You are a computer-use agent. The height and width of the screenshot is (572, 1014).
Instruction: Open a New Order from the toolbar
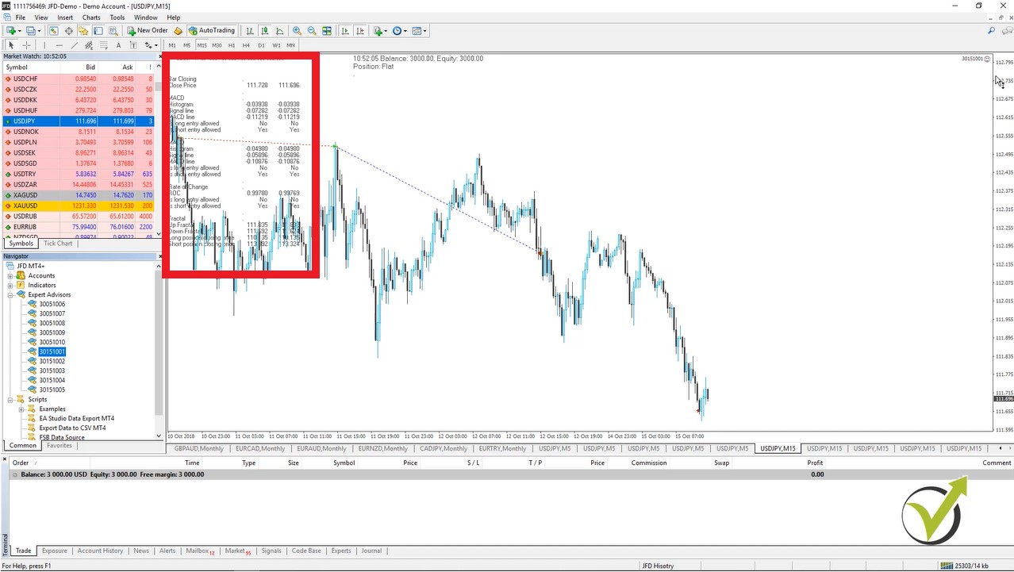(x=152, y=30)
